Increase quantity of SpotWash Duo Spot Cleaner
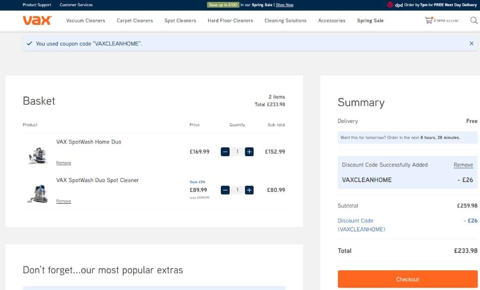Viewport: 480px width, 290px height. pos(249,190)
